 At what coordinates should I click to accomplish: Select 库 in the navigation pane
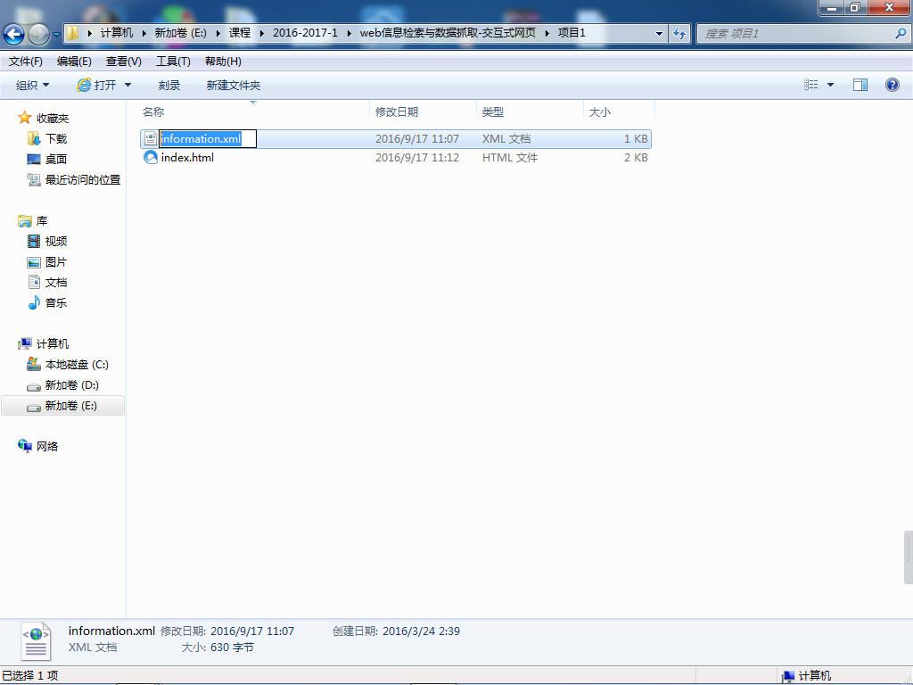coord(33,221)
